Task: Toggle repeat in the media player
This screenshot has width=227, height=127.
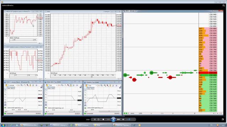Action: (x=99, y=119)
